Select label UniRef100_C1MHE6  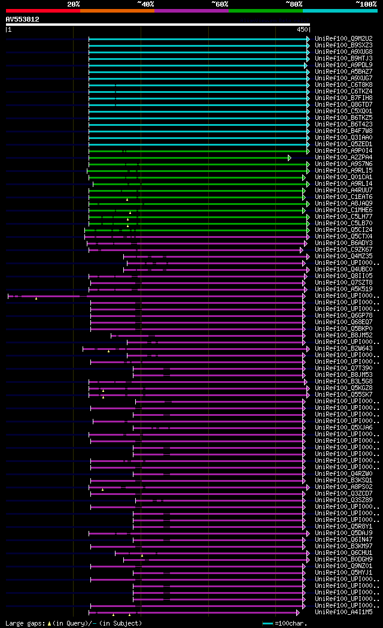pyautogui.click(x=344, y=210)
